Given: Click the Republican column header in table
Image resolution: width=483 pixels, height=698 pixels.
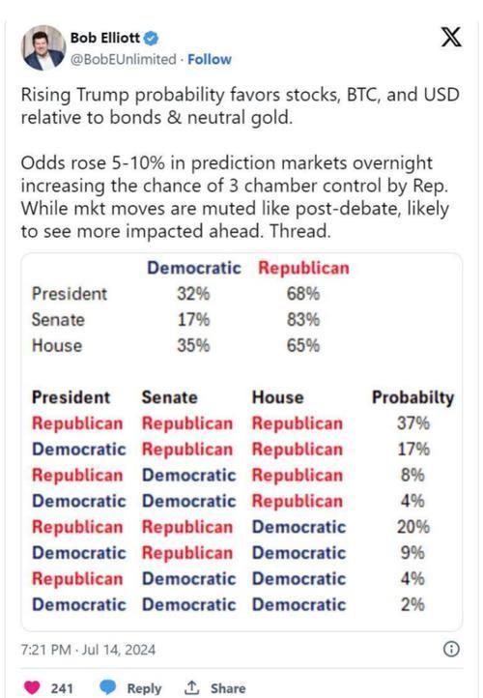Looking at the screenshot, I should pyautogui.click(x=303, y=268).
